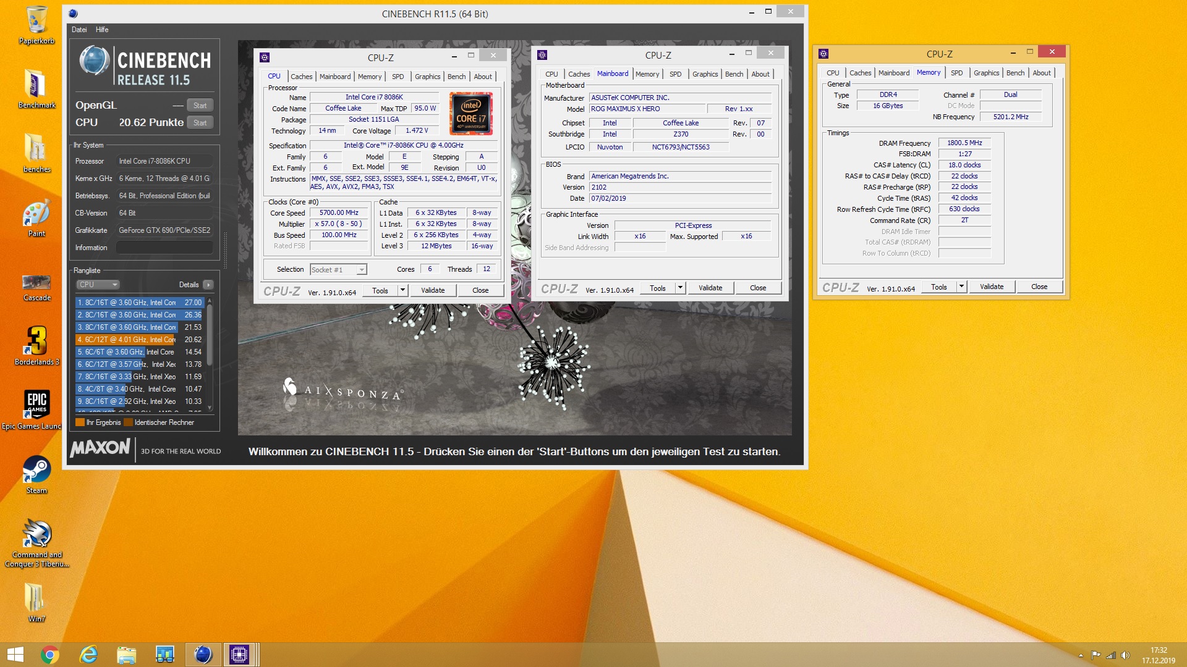Expand Tools dropdown arrow in CPU window
The image size is (1187, 667).
coord(402,291)
